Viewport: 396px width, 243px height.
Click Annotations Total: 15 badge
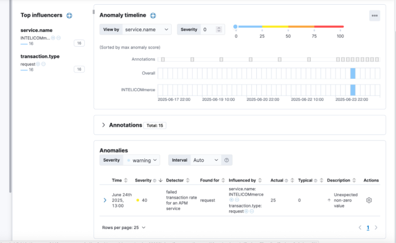click(155, 125)
